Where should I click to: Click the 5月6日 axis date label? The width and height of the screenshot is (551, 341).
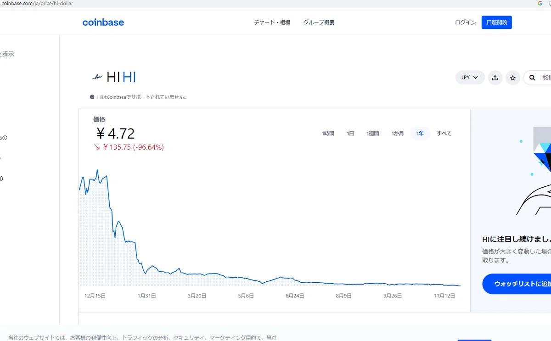pos(246,296)
